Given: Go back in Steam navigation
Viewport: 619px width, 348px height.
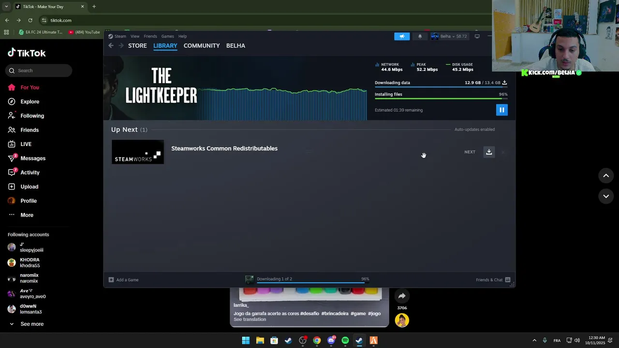Looking at the screenshot, I should [111, 45].
